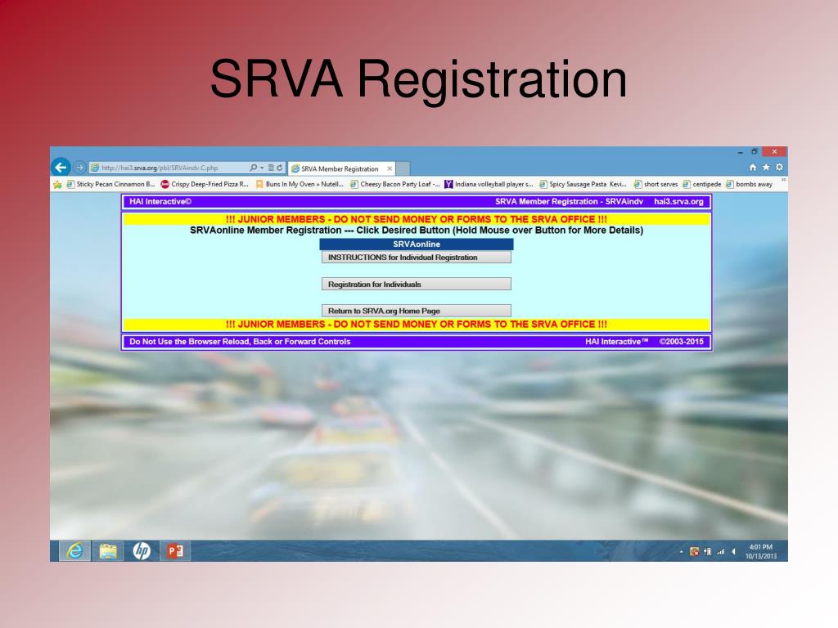Click the address bar URL hai3.srva.org

[x=160, y=168]
